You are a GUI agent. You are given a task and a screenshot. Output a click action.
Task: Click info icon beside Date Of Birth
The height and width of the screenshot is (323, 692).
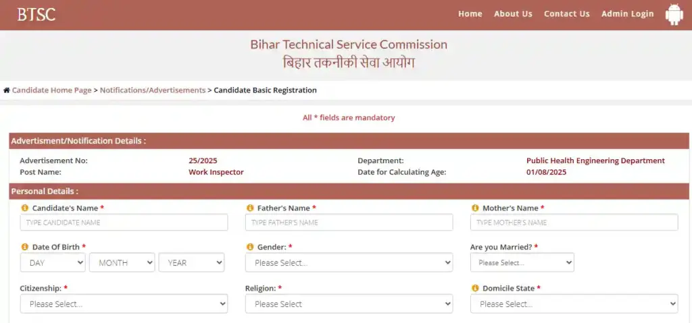25,247
